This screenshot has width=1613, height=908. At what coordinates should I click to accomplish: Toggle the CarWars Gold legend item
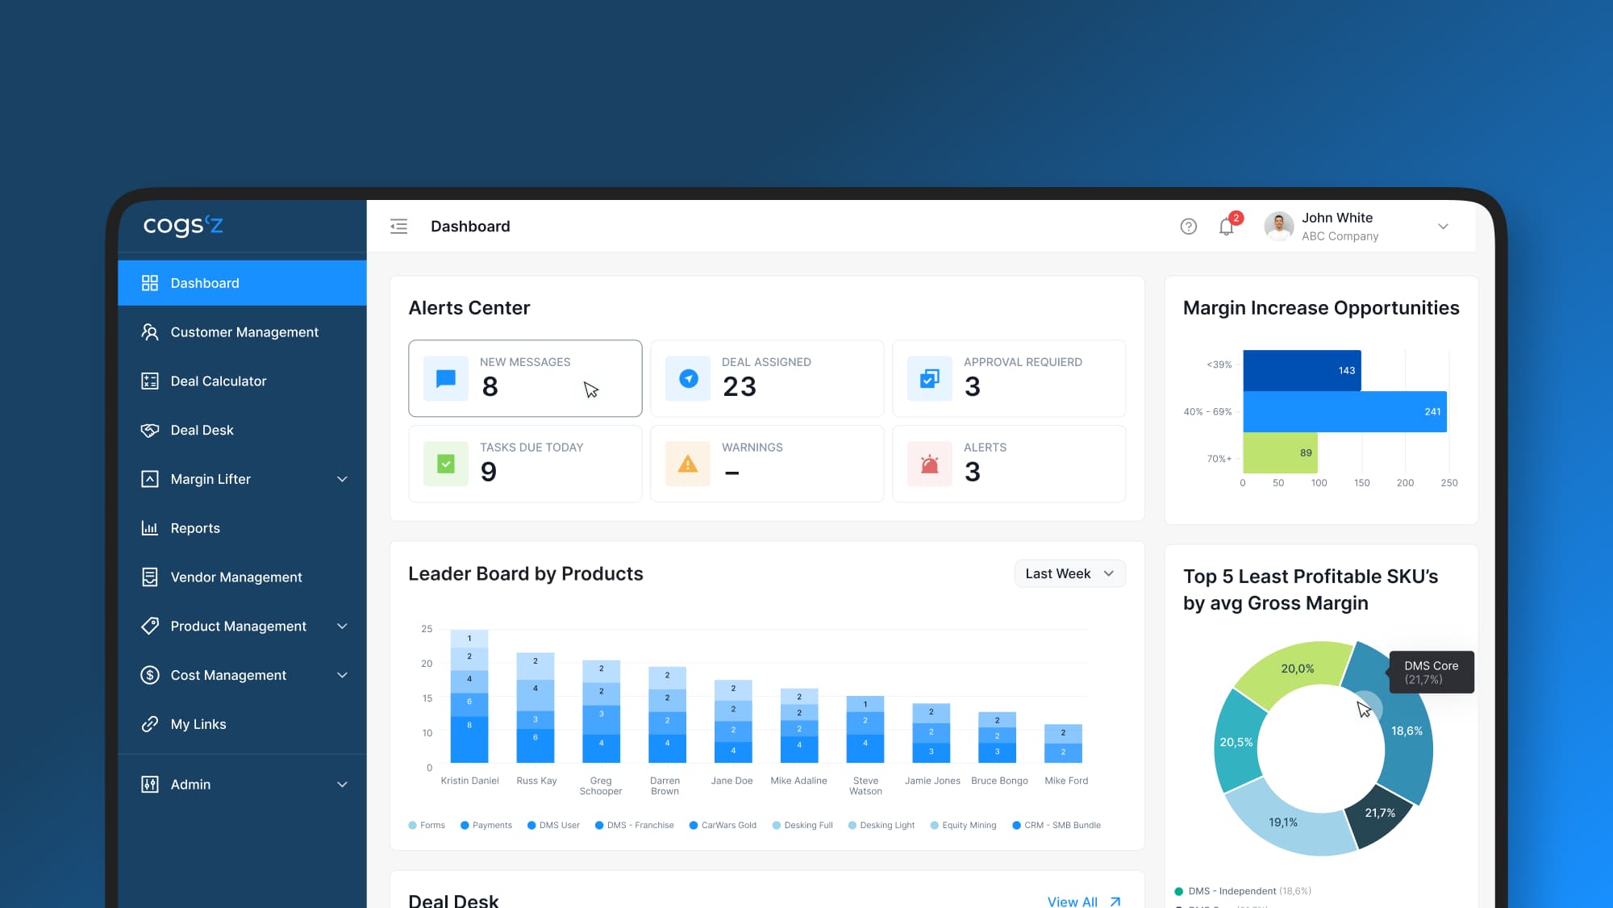coord(723,825)
